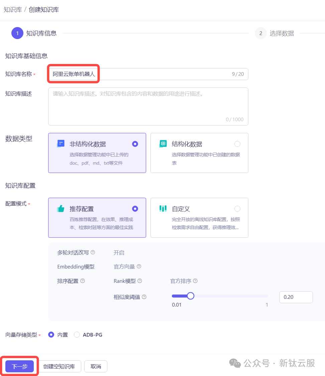
Task: Select 内置 vector storage radio
Action: tap(51, 335)
